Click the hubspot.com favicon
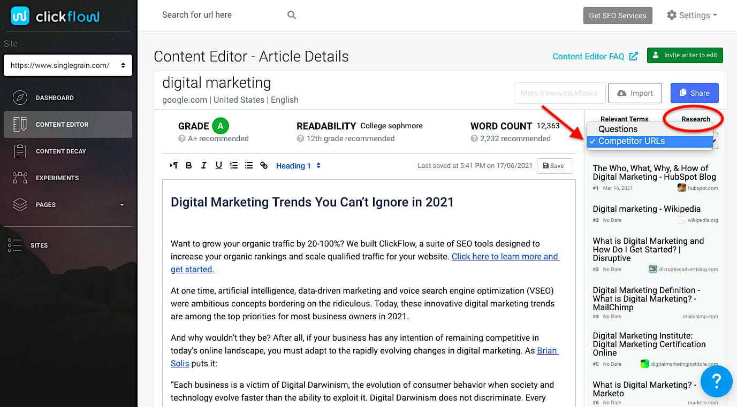Screen dimensions: 737x407 click(x=682, y=188)
